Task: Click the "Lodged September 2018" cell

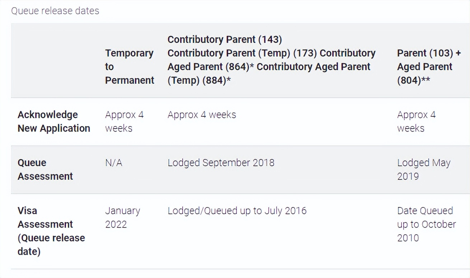Action: tap(221, 163)
